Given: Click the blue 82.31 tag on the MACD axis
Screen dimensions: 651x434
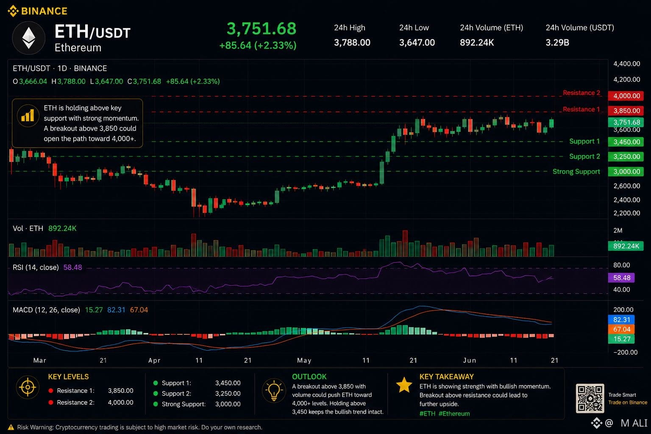Looking at the screenshot, I should tap(622, 320).
